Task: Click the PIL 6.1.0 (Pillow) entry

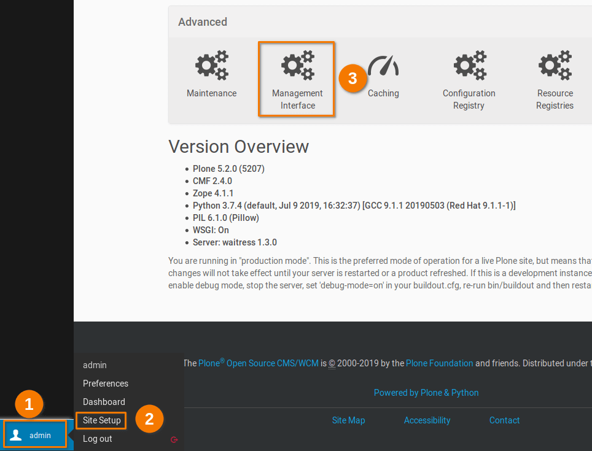Action: pyautogui.click(x=226, y=218)
